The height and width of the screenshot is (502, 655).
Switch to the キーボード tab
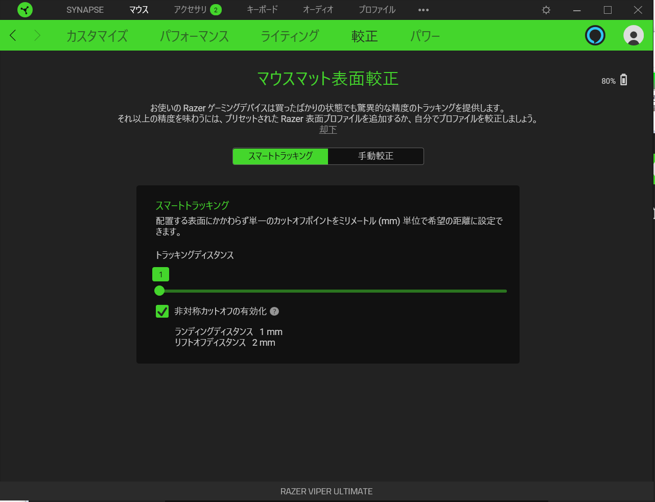263,10
